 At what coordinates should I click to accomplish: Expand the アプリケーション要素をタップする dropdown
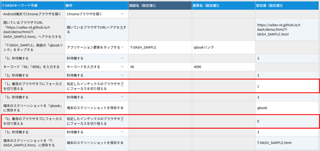tap(122, 48)
